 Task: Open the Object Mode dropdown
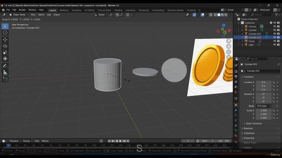[x=19, y=15]
